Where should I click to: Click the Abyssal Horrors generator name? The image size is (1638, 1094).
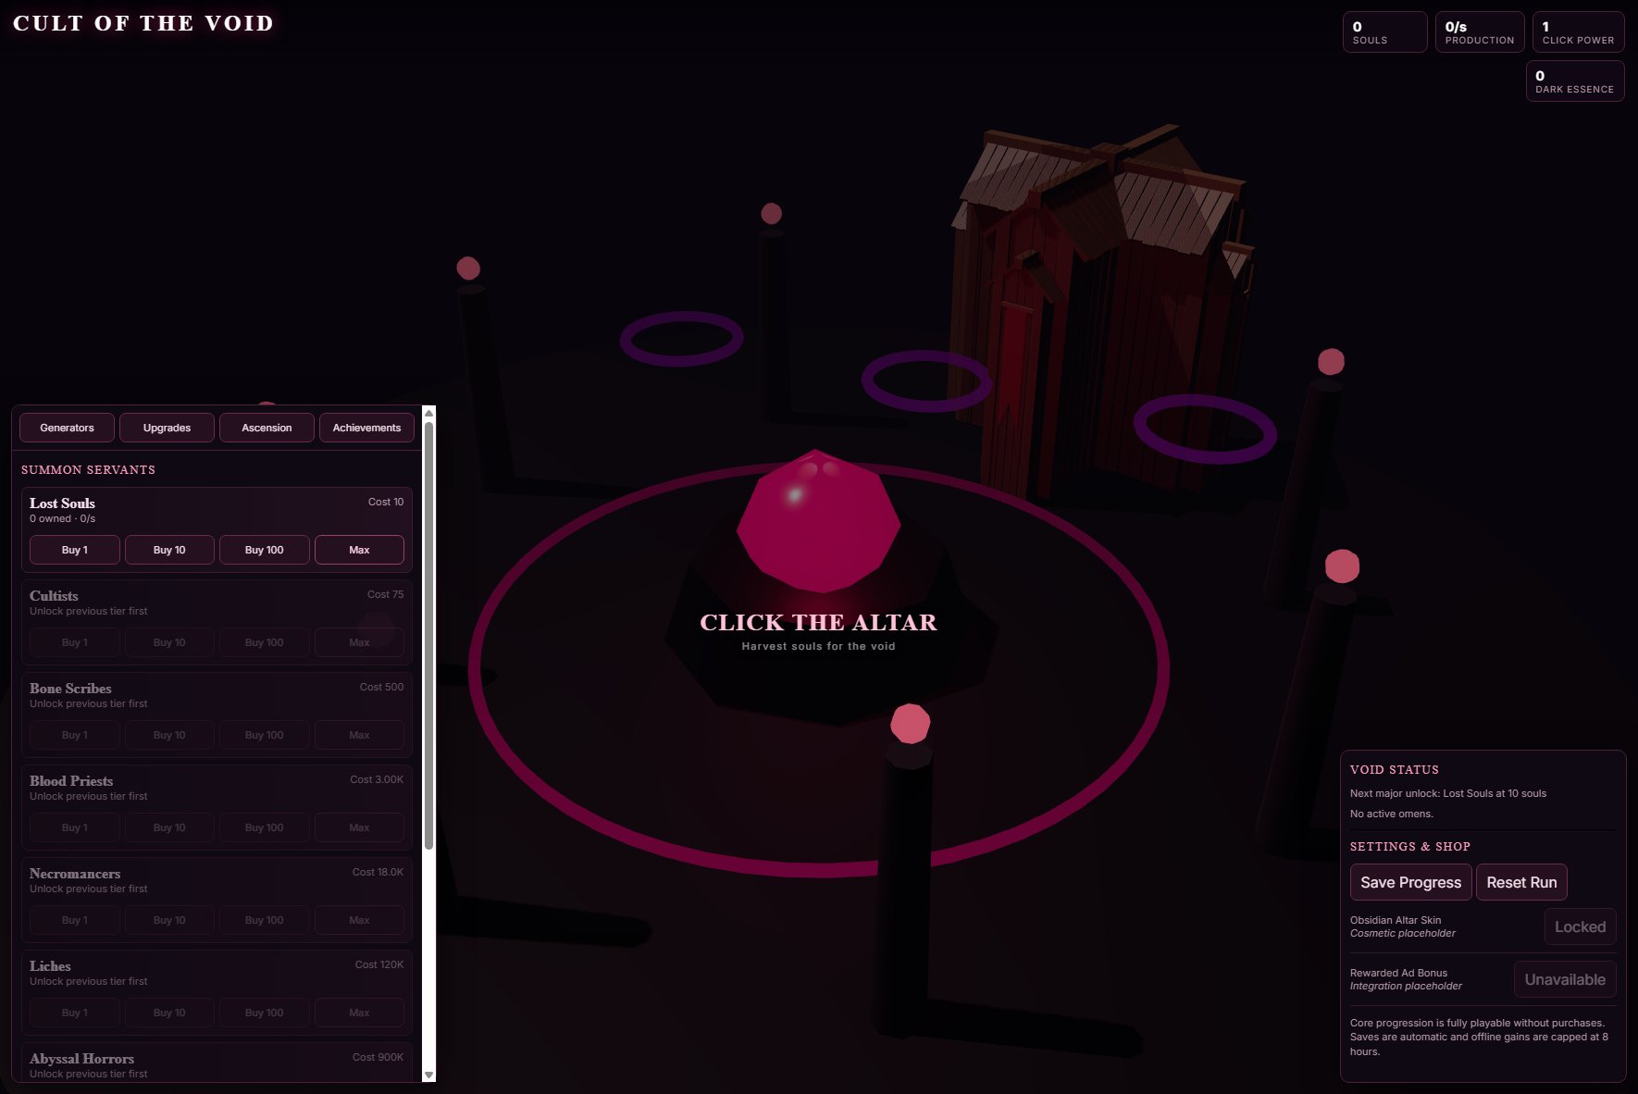tap(81, 1058)
